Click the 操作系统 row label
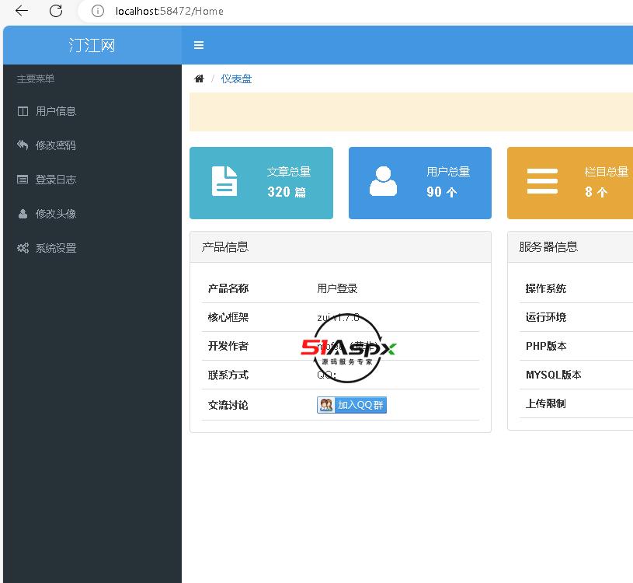Screen dimensions: 633x583 click(x=546, y=288)
